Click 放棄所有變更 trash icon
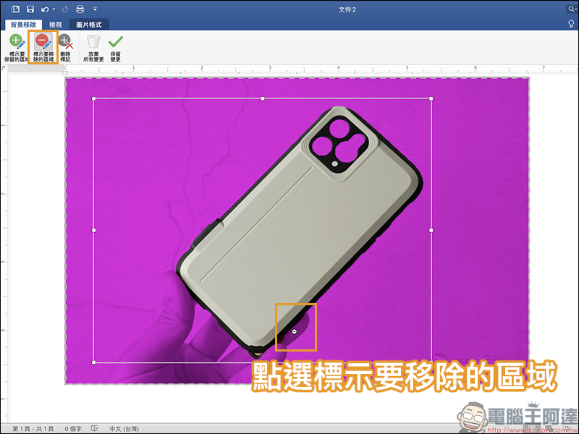 [x=93, y=48]
